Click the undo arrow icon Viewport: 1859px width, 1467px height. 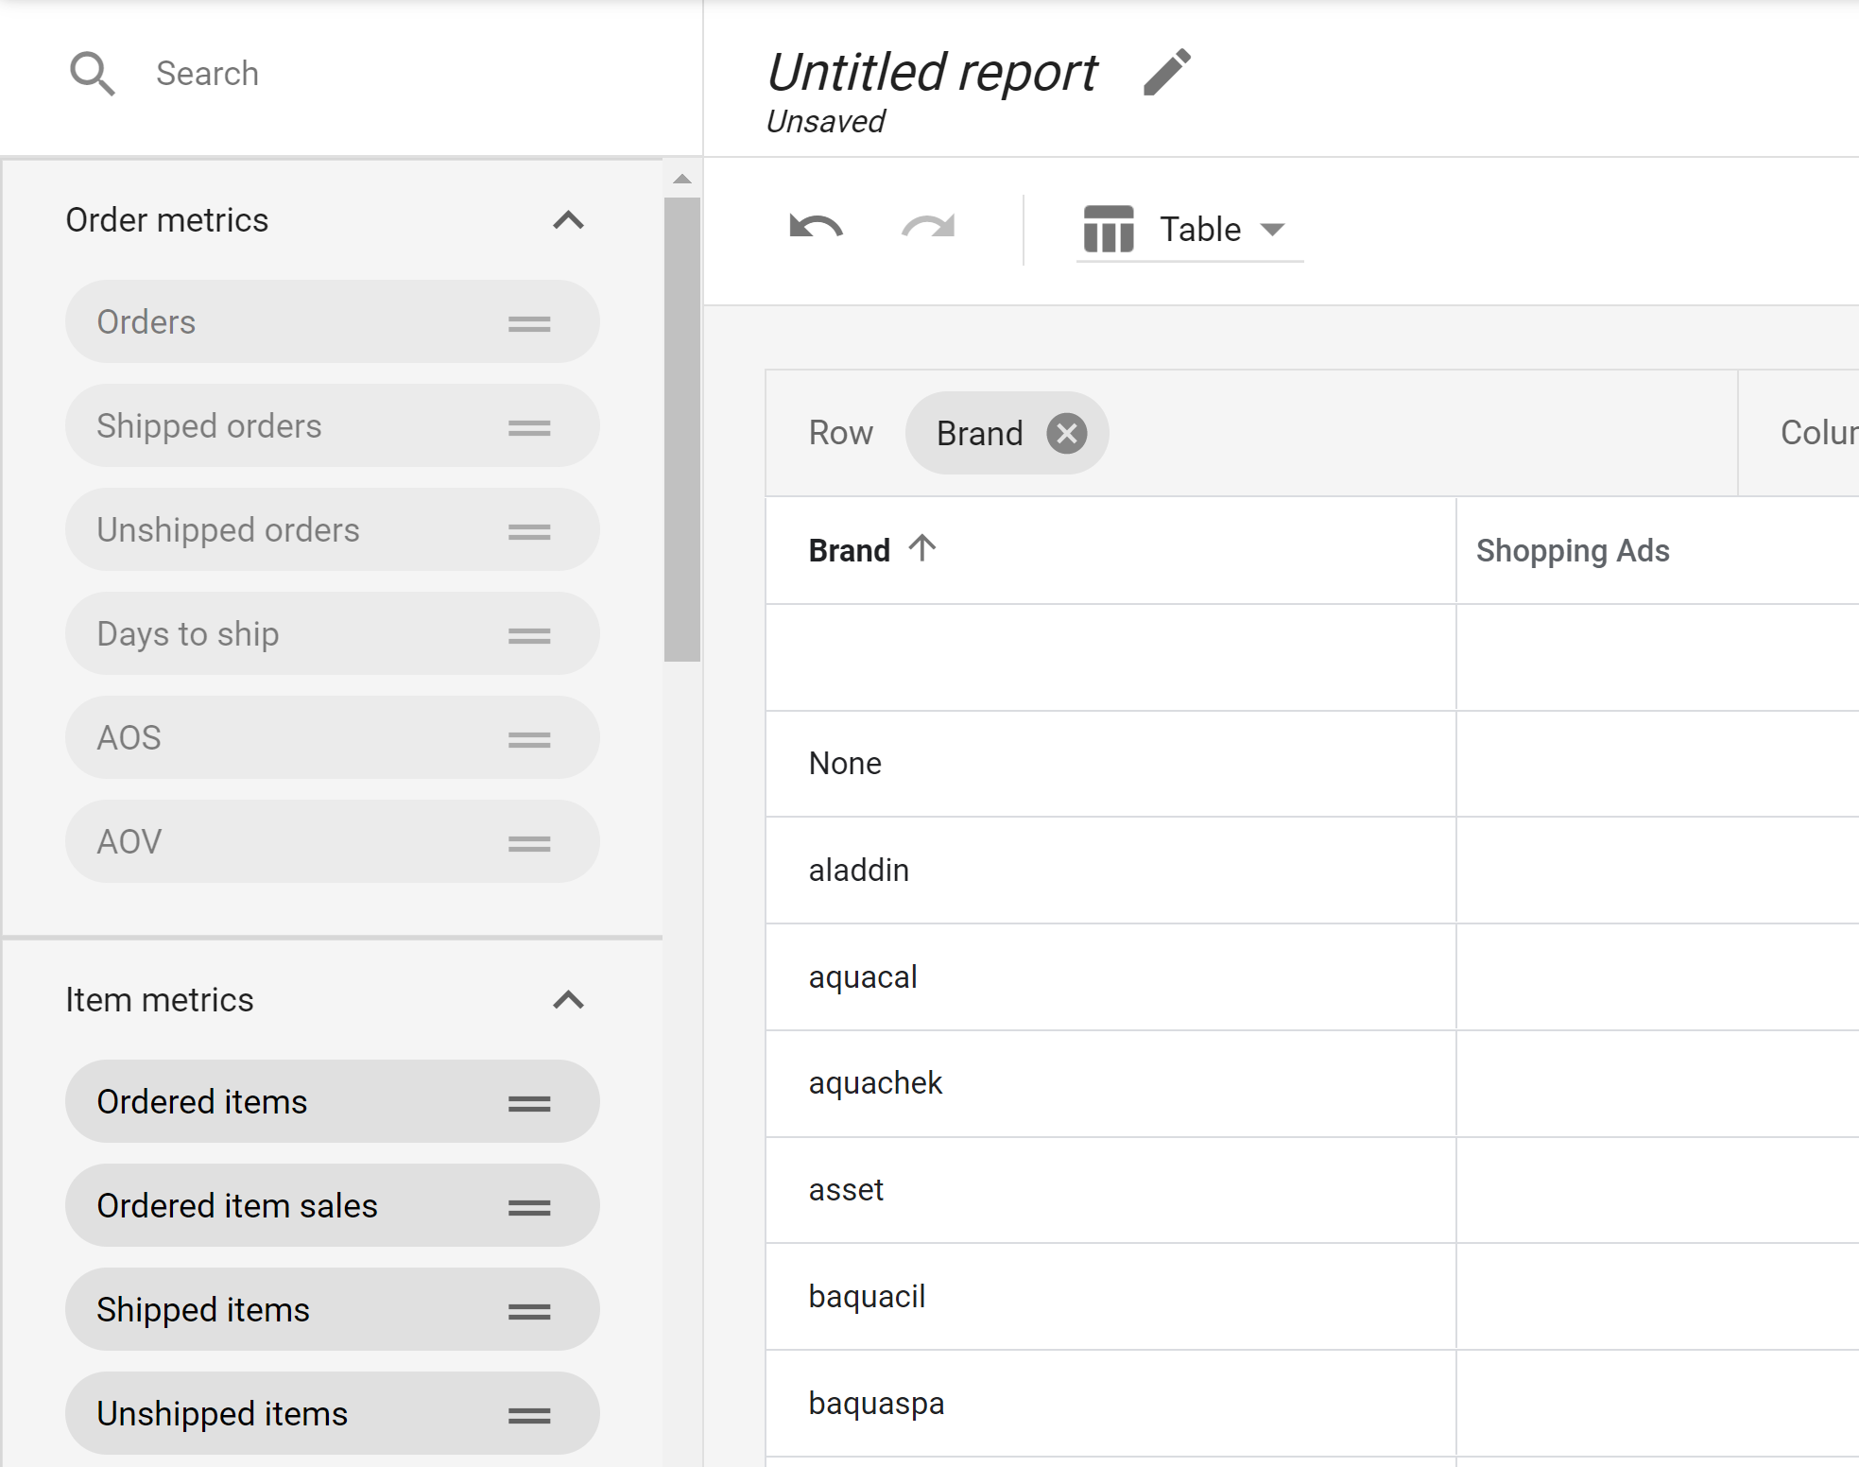click(x=815, y=230)
